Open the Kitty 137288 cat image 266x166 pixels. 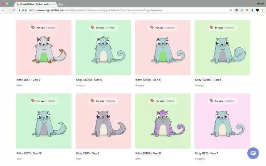pyautogui.click(x=103, y=48)
